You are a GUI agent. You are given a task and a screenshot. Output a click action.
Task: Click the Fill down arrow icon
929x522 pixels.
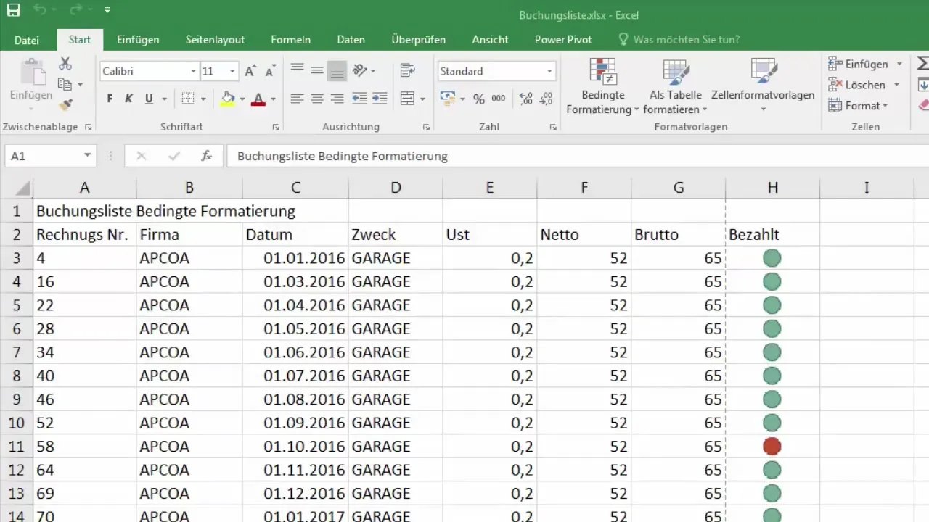click(923, 85)
